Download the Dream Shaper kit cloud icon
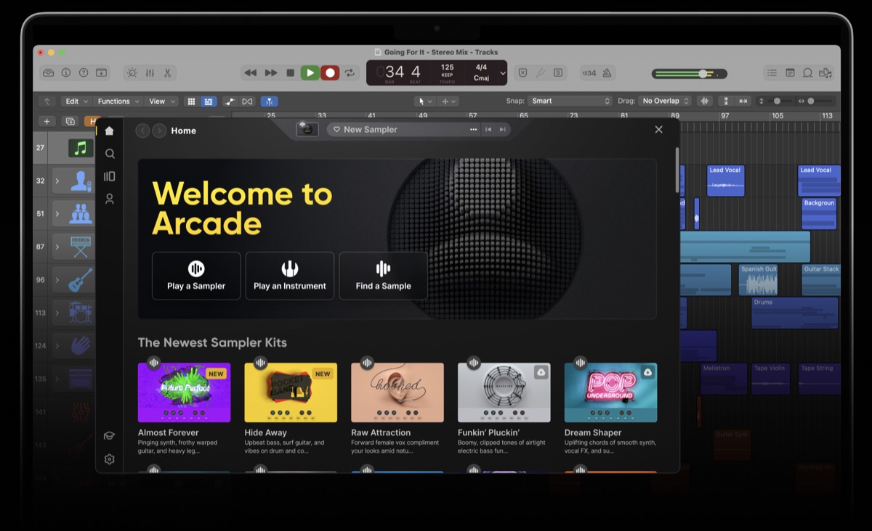Viewport: 872px width, 531px height. tap(647, 372)
